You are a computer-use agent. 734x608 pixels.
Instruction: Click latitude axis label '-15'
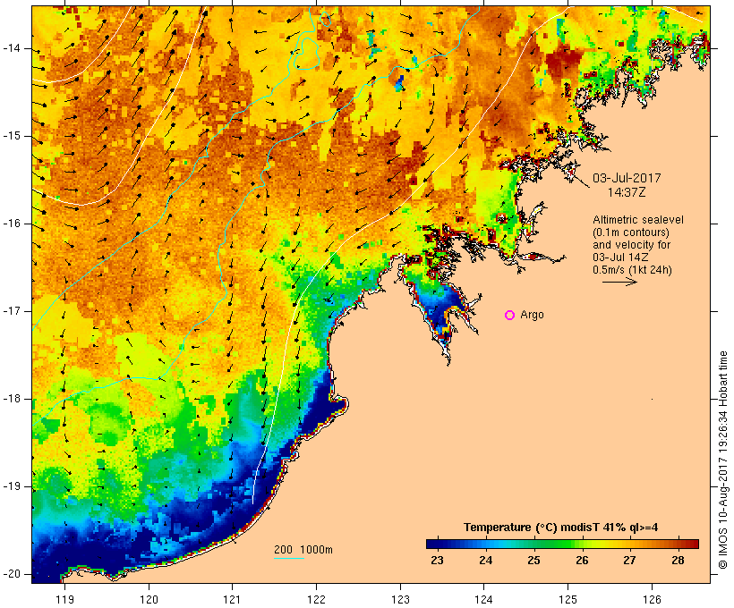coord(12,136)
